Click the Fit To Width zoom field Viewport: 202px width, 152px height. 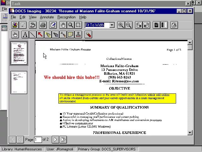97,25
